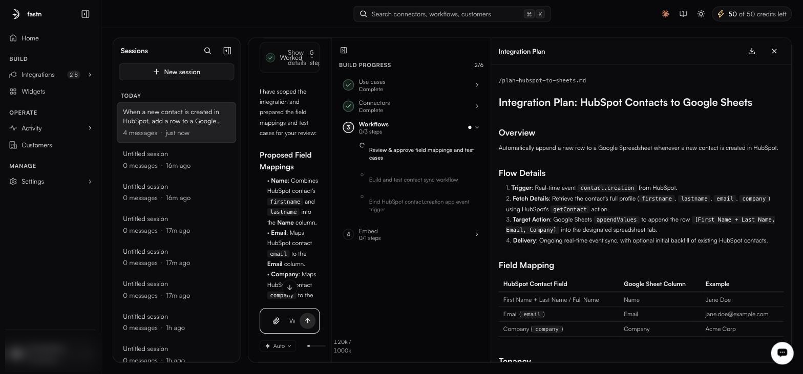Click the Customers building icon
The height and width of the screenshot is (374, 803).
(13, 145)
